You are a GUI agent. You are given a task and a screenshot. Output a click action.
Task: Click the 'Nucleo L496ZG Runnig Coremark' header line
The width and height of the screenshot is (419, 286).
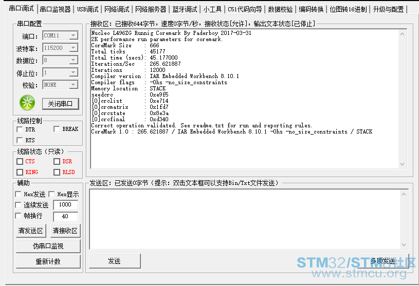171,33
